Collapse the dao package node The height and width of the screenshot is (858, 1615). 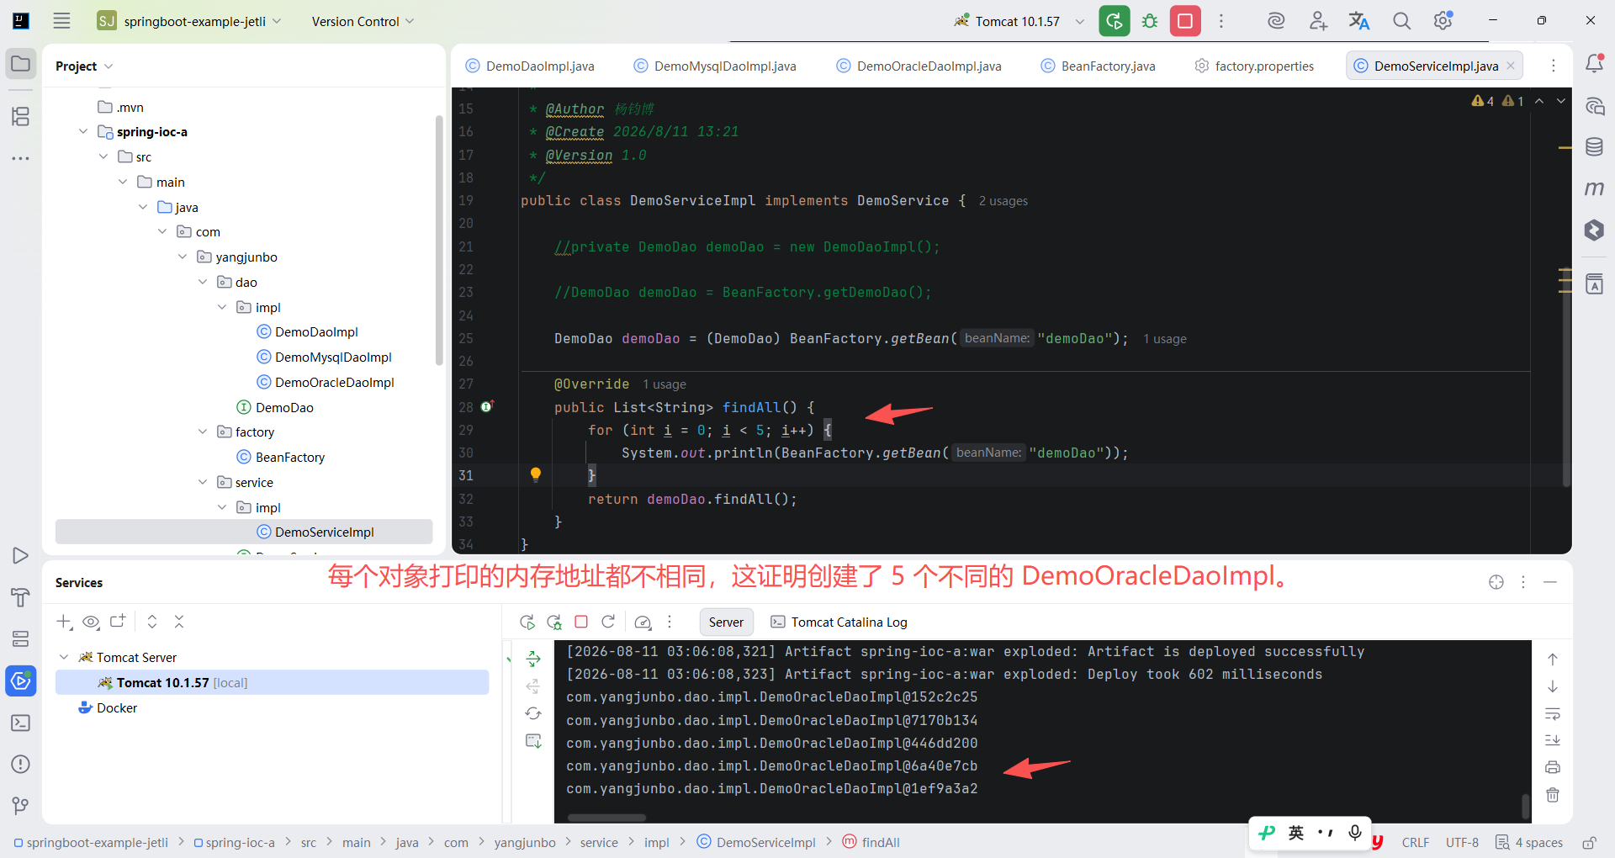202,282
